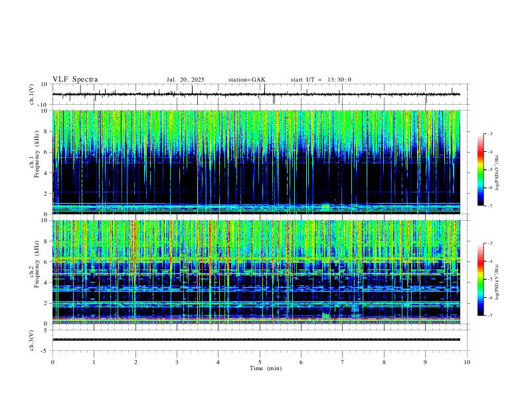Click the ch.3 black signal band
The width and height of the screenshot is (526, 406).
pyautogui.click(x=256, y=340)
